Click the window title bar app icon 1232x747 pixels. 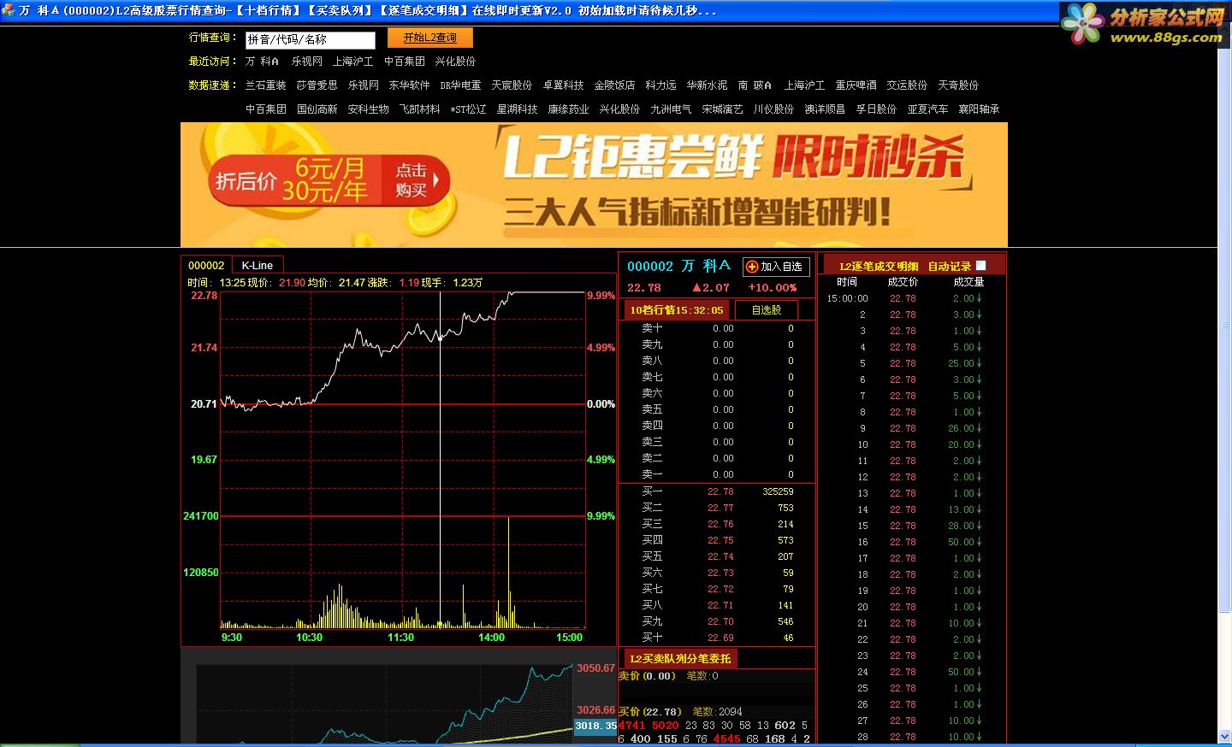tap(9, 10)
